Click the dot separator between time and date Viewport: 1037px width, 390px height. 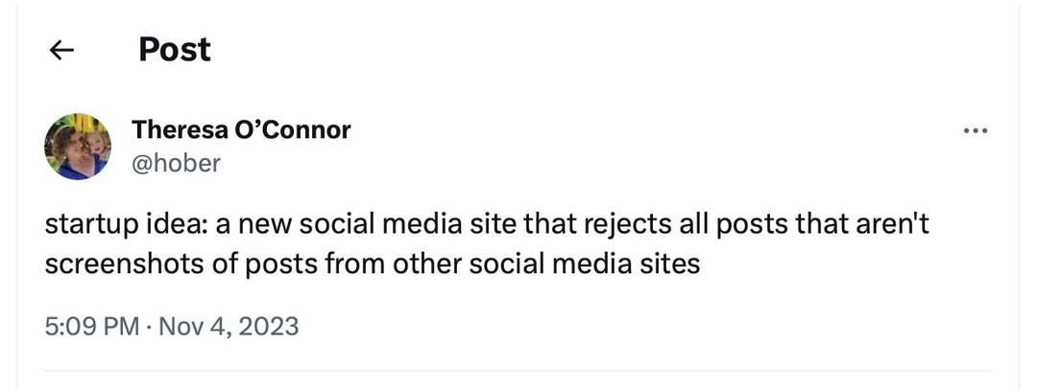150,327
